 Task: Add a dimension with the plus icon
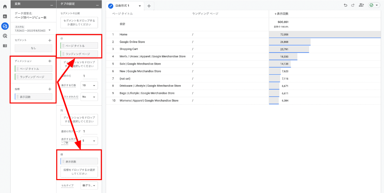click(50, 61)
